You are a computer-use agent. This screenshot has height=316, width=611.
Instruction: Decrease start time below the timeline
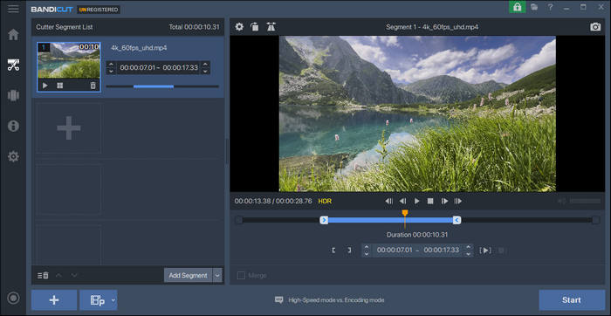coord(366,254)
